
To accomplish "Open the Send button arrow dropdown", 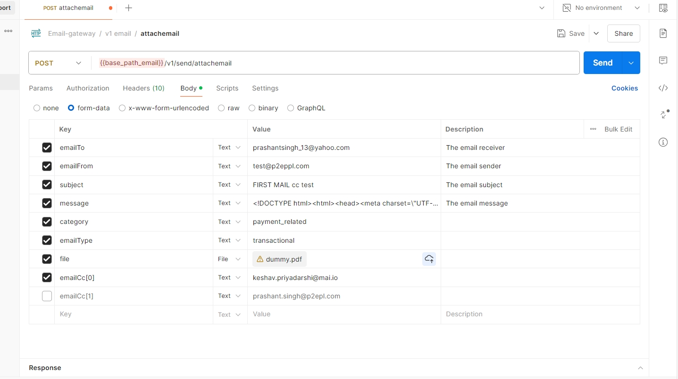I will [631, 63].
